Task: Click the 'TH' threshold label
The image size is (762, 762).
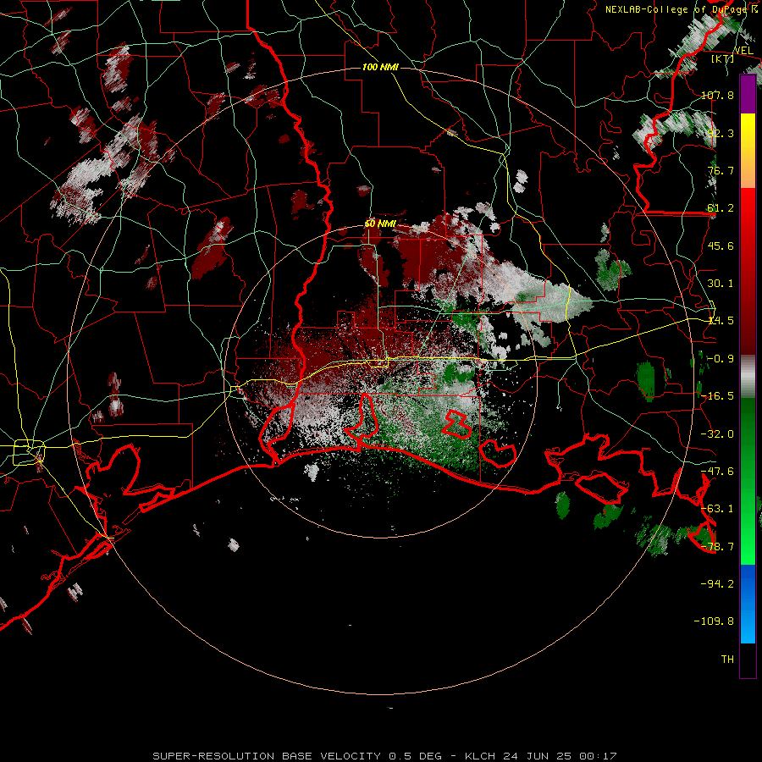Action: pyautogui.click(x=727, y=659)
